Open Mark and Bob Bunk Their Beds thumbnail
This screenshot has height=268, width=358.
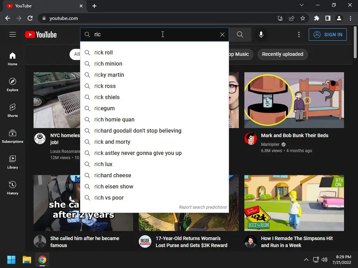(x=294, y=100)
